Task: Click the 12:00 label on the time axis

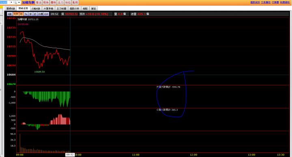Action: [193, 155]
